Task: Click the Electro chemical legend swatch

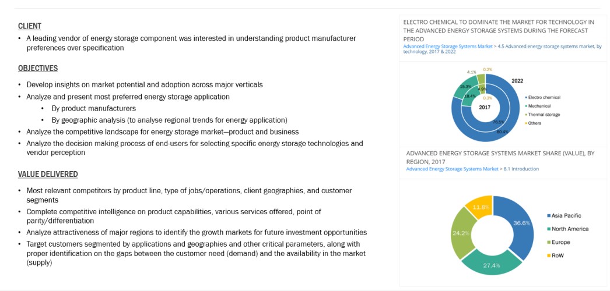Action: tap(527, 97)
